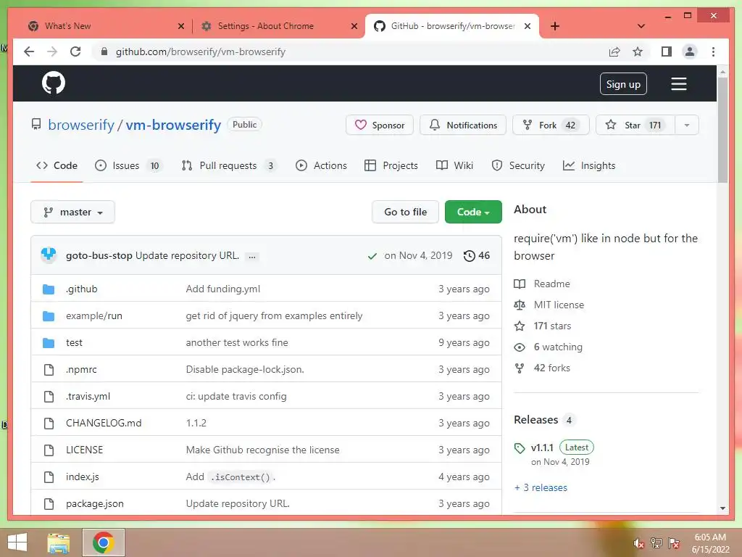The width and height of the screenshot is (742, 557).
Task: Open the Pull requests tab
Action: click(230, 166)
